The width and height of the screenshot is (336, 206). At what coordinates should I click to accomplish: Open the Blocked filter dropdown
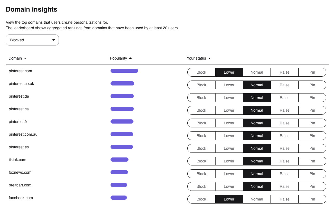click(x=32, y=40)
